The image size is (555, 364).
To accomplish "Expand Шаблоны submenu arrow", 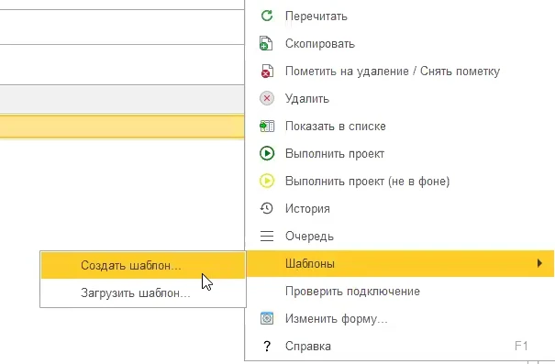I will (x=539, y=263).
